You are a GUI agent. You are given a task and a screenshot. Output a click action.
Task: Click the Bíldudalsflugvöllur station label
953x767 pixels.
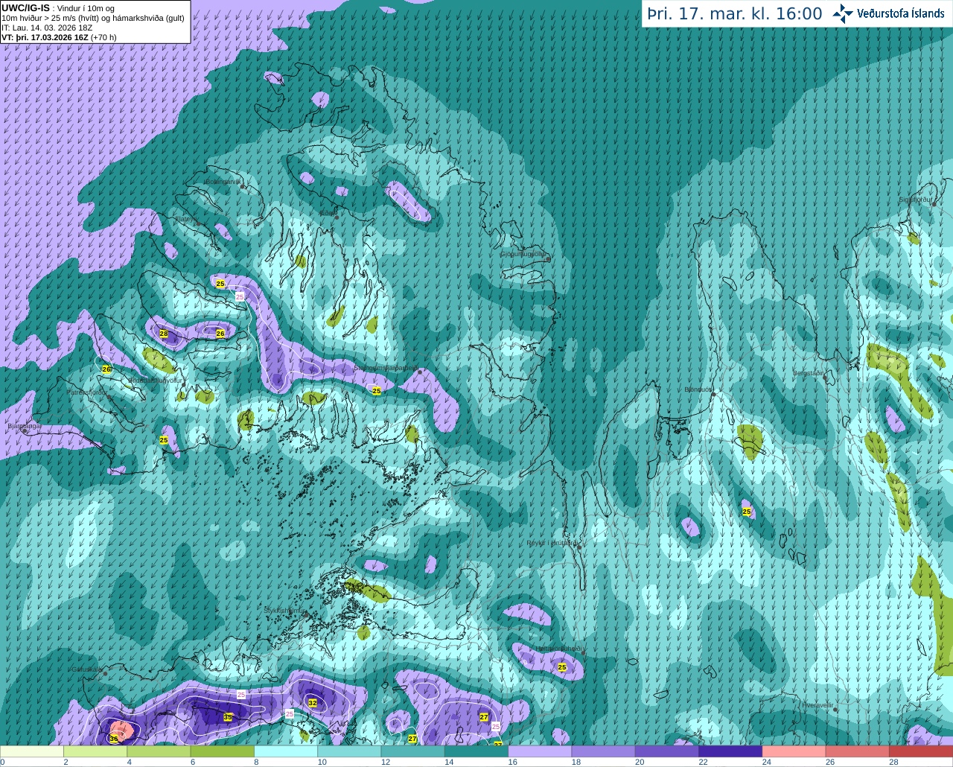tap(155, 380)
